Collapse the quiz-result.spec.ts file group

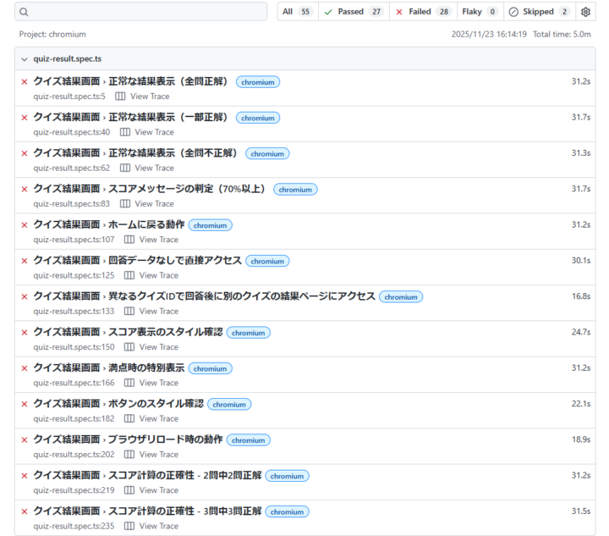(x=25, y=59)
